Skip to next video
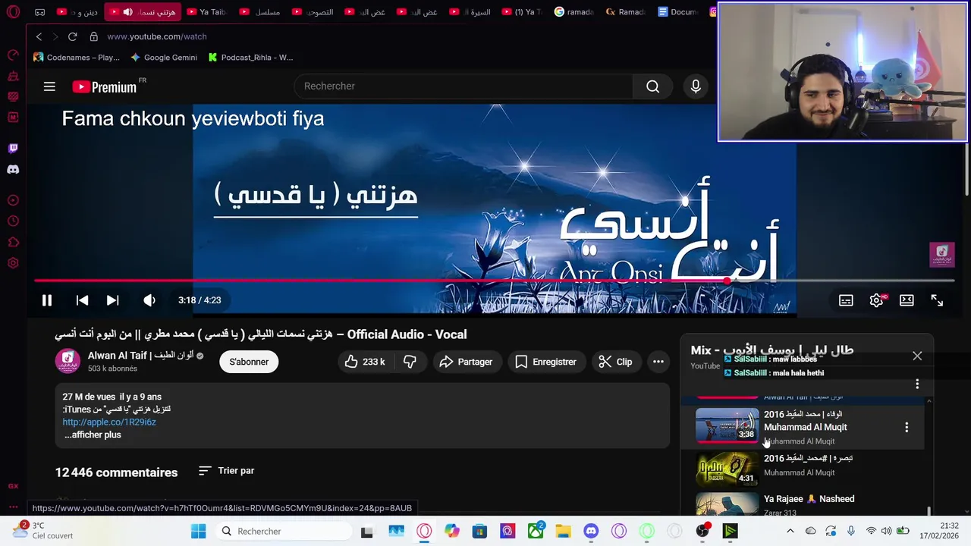 click(x=112, y=300)
